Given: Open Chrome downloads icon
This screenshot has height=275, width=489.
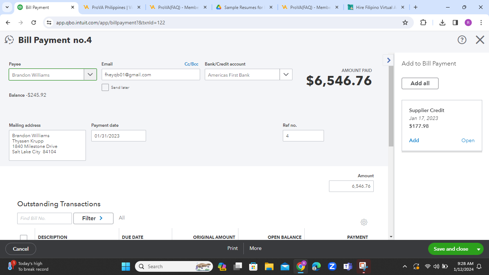Looking at the screenshot, I should [x=442, y=23].
